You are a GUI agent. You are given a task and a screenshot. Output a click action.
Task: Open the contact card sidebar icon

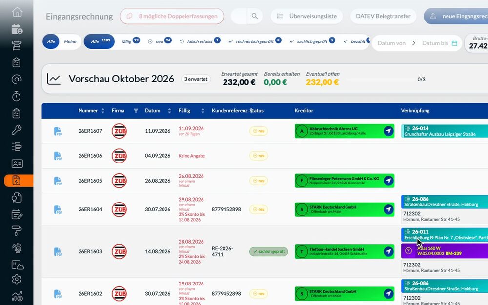(17, 163)
